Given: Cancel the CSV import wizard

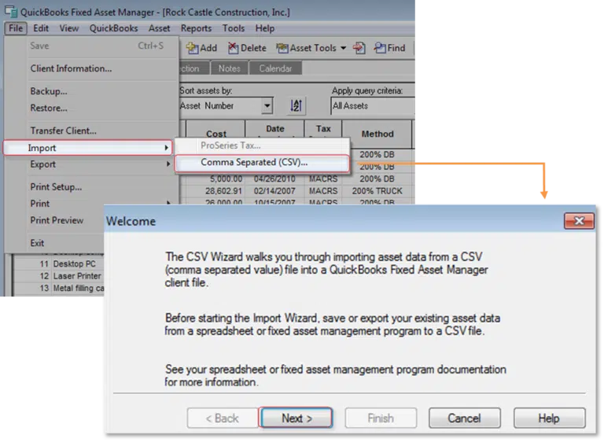Looking at the screenshot, I should coord(464,418).
